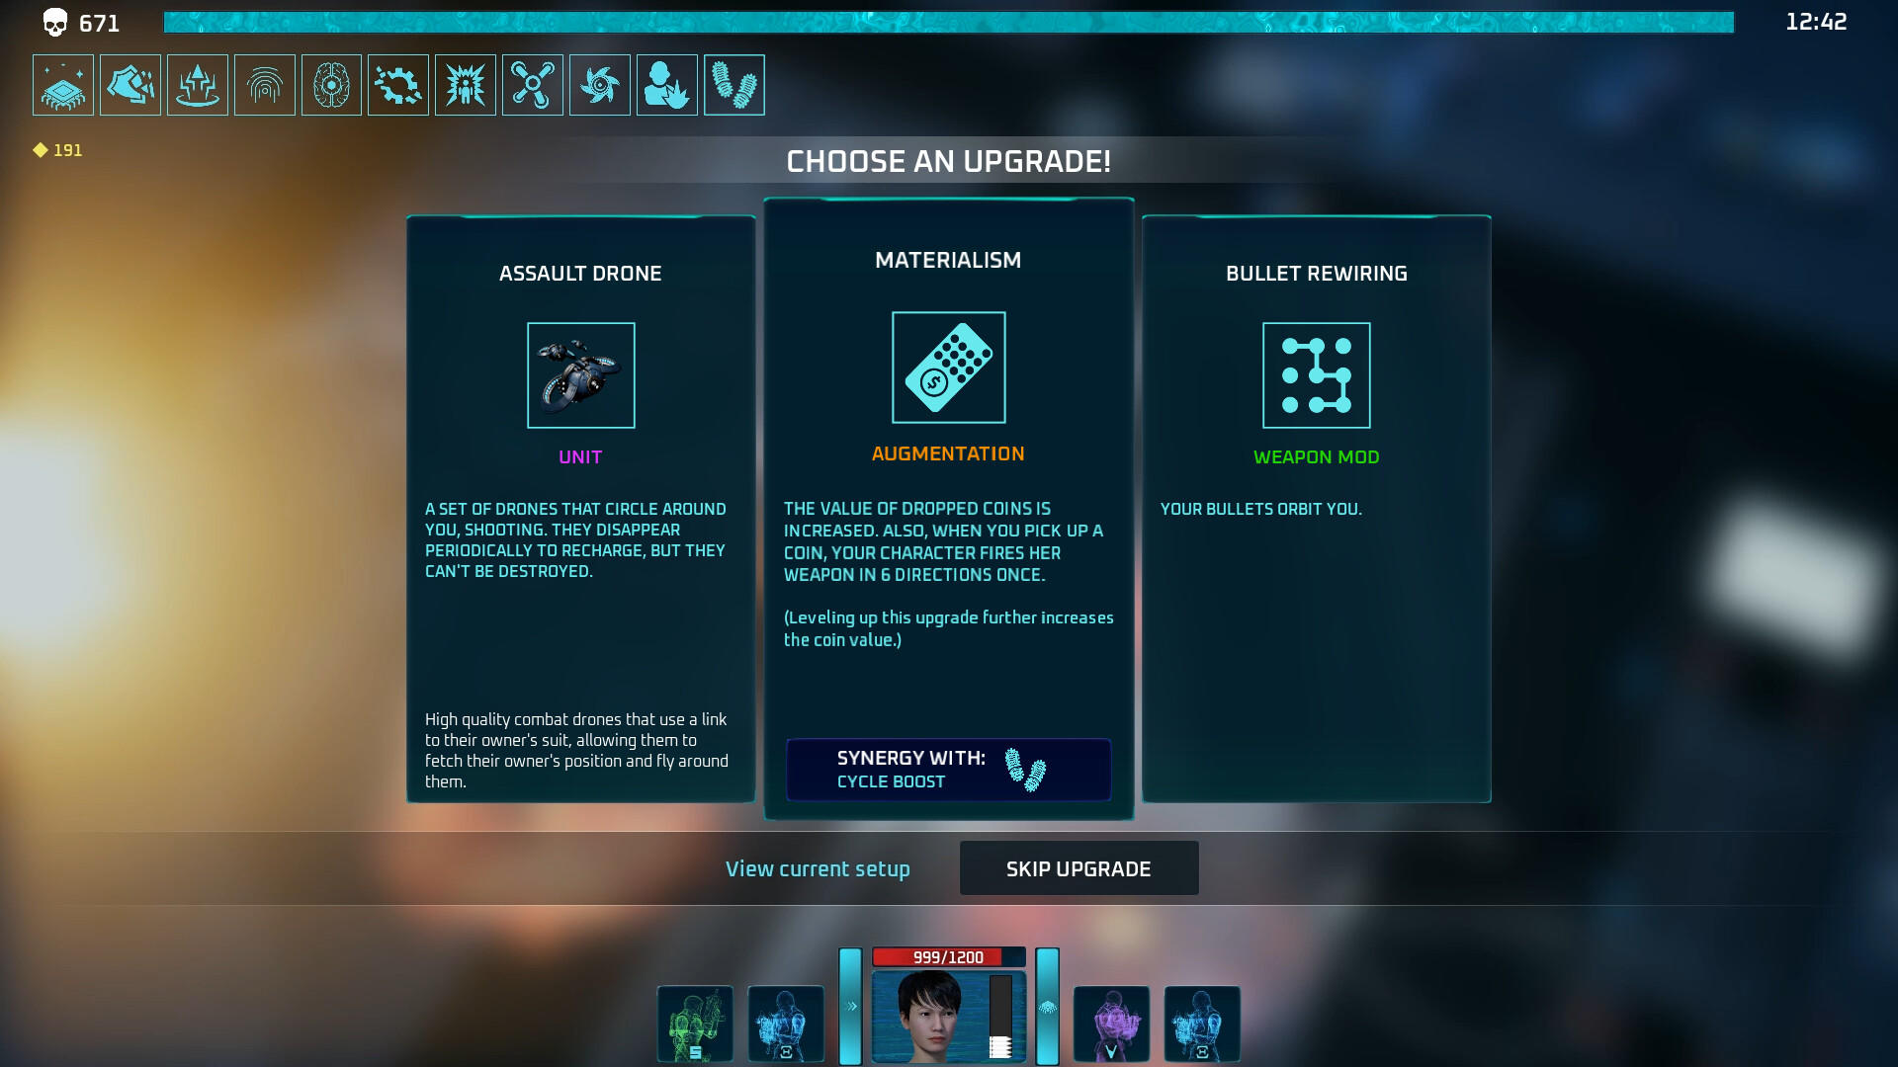Click the Skip Upgrade button
1898x1067 pixels.
pyautogui.click(x=1078, y=867)
